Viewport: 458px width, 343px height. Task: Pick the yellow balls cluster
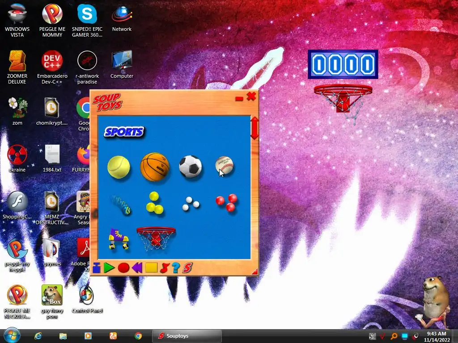[x=154, y=203]
